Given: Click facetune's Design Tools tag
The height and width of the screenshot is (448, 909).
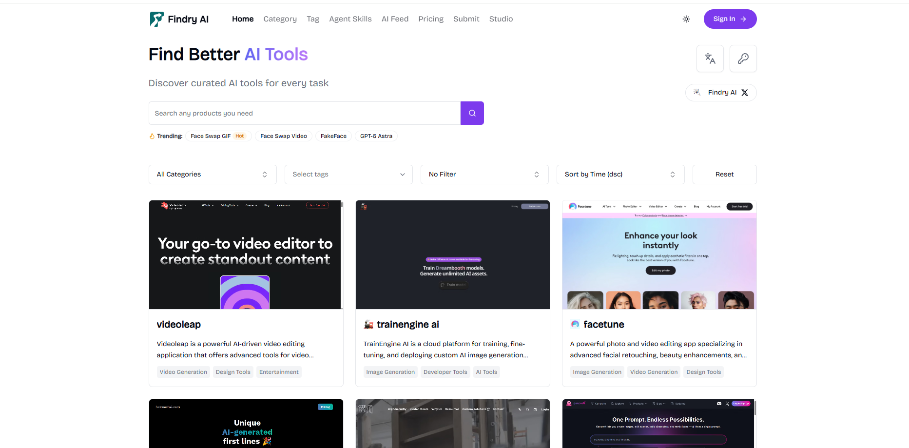Looking at the screenshot, I should click(704, 372).
